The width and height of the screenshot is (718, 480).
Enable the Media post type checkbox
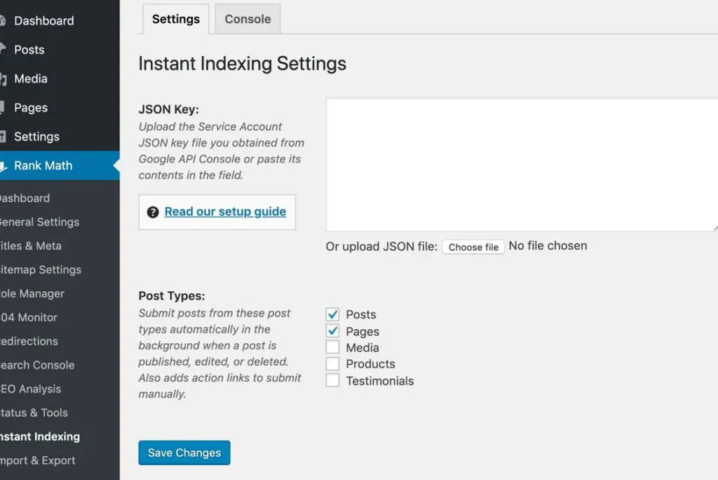click(x=332, y=347)
